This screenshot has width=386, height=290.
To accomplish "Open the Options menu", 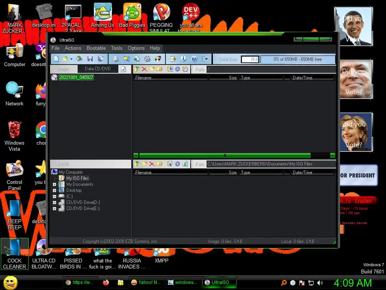I will click(x=136, y=48).
